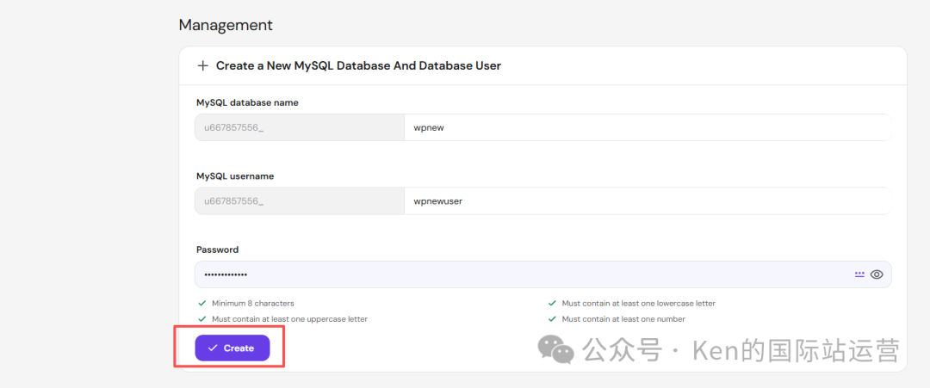
Task: Click the green check beside at least one number
Action: (x=553, y=319)
